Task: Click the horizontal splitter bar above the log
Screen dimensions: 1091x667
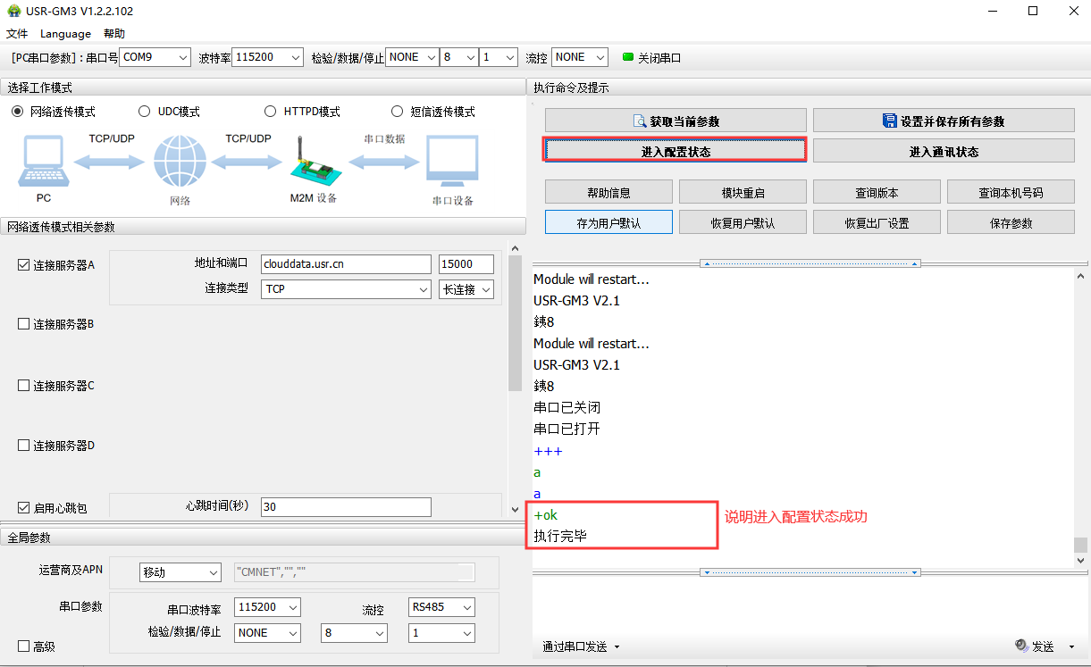Action: pos(810,263)
